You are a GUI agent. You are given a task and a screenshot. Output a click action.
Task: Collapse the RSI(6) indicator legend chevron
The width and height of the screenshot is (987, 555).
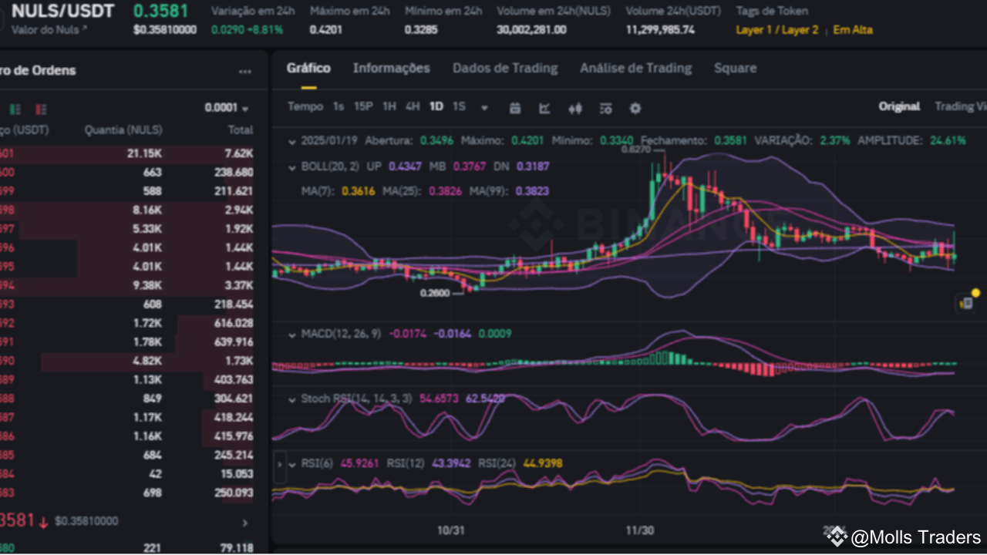point(292,464)
